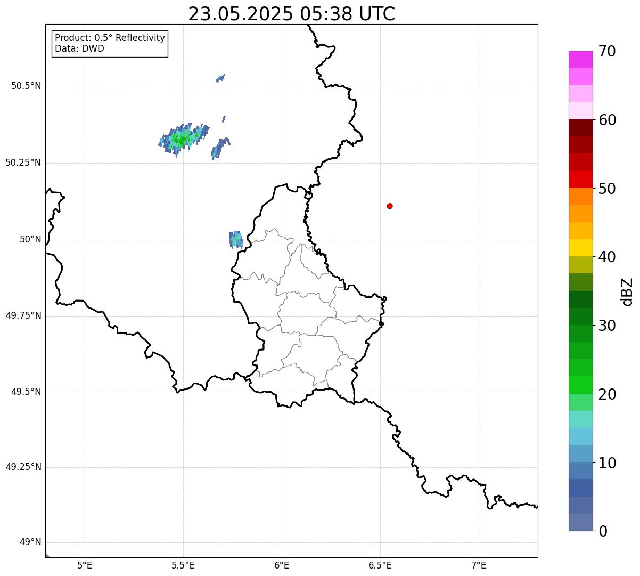Click the dark maroon colorbar segment below 60
Viewport: 640px width, 576px height.
pyautogui.click(x=580, y=128)
